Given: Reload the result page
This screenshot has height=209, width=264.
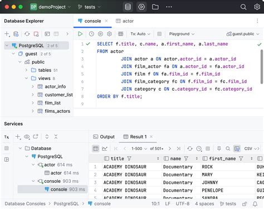Looking at the screenshot, I should (x=190, y=148).
